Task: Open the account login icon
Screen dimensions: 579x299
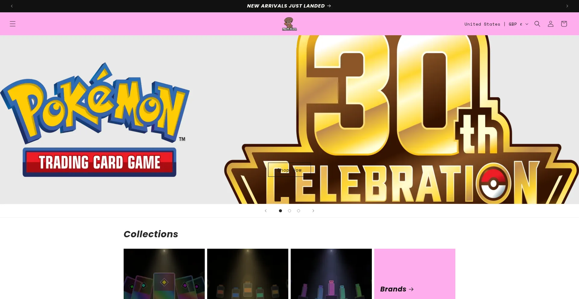Action: click(x=551, y=24)
